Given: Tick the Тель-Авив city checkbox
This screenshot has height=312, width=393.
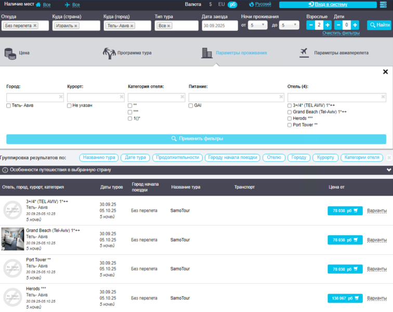Looking at the screenshot, I should click(x=9, y=106).
